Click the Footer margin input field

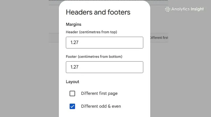click(x=104, y=67)
